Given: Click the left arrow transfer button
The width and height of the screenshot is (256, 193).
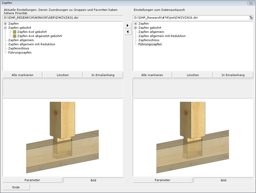Looking at the screenshot, I should pyautogui.click(x=128, y=32).
